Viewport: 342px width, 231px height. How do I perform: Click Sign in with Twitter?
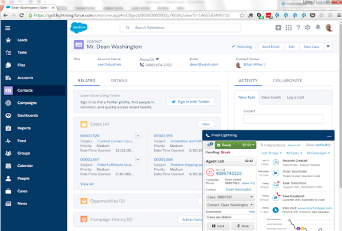[190, 102]
